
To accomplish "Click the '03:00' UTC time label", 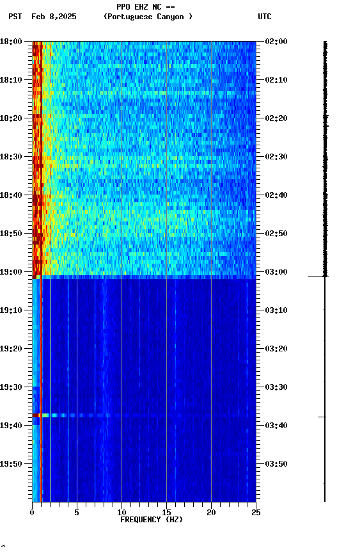I will (276, 272).
